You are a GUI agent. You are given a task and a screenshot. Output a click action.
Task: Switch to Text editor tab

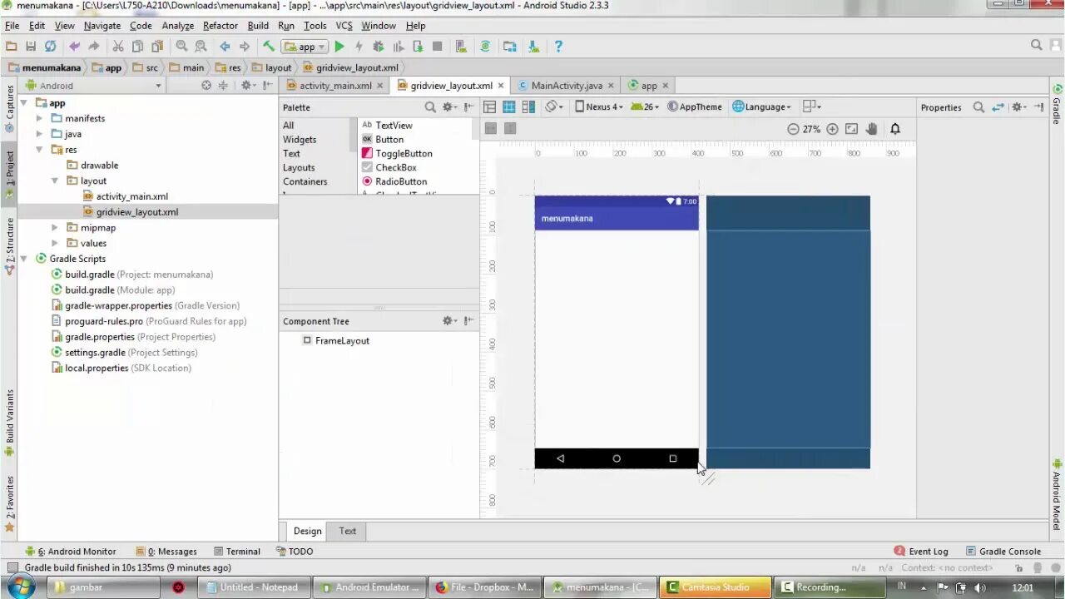point(348,531)
